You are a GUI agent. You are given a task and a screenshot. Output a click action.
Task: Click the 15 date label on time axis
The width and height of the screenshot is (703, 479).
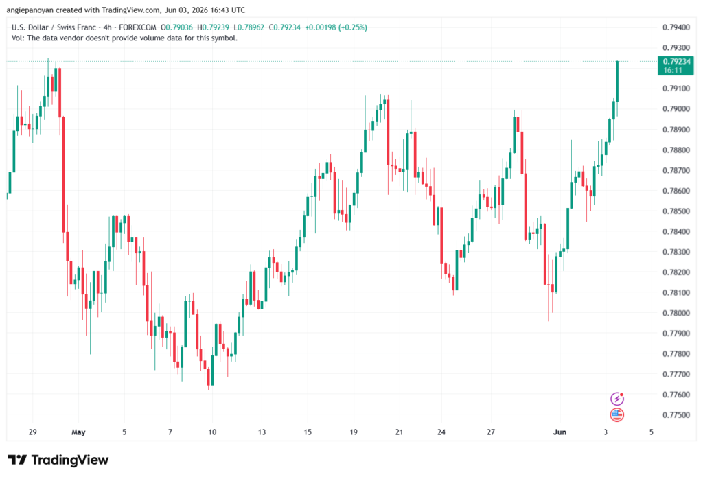pos(307,432)
